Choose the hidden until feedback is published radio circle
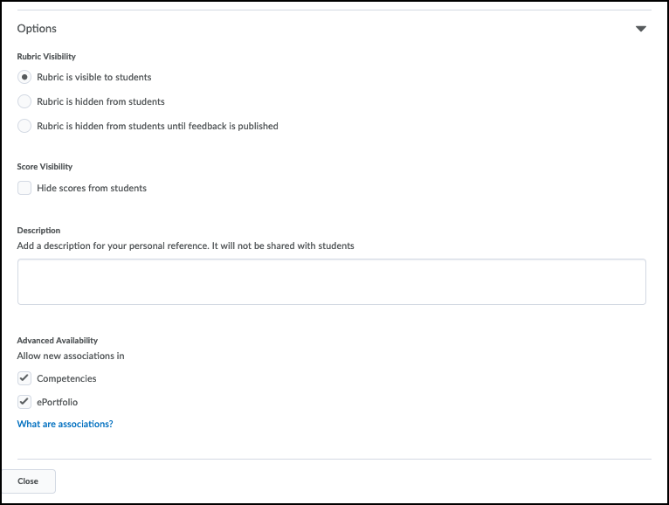669x505 pixels. click(24, 126)
